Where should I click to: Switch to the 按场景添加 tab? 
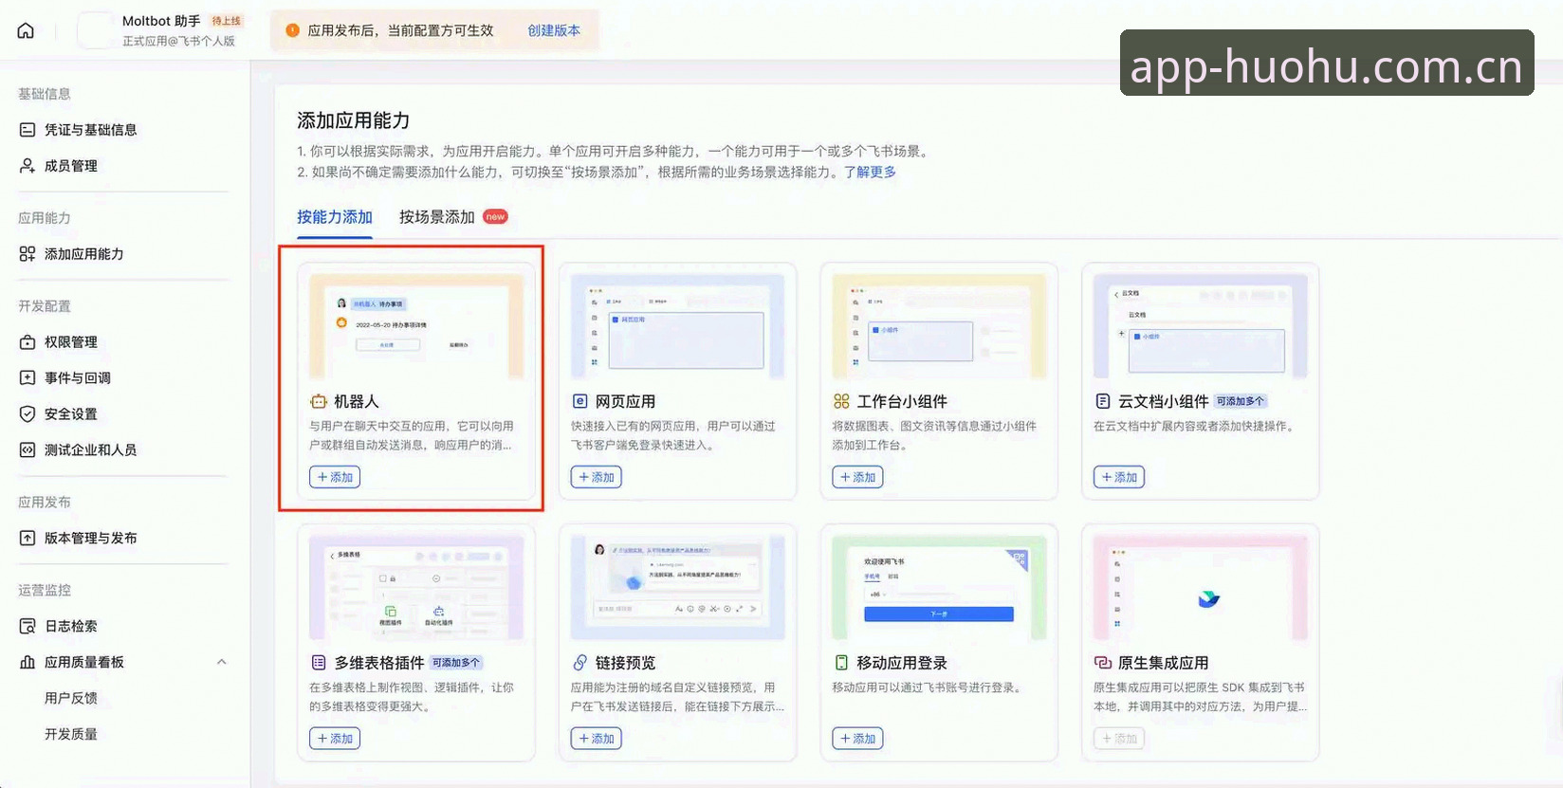click(x=436, y=217)
